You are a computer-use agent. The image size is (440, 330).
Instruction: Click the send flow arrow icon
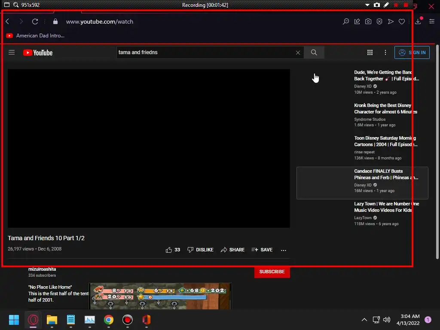coord(391,21)
